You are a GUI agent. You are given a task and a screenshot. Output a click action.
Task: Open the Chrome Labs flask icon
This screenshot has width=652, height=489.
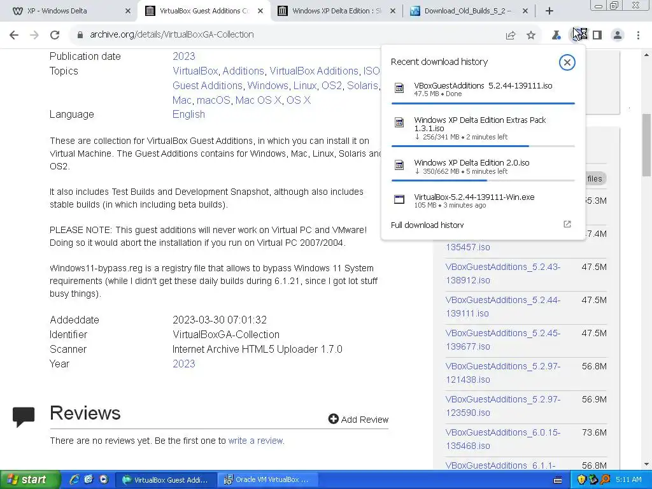(556, 36)
